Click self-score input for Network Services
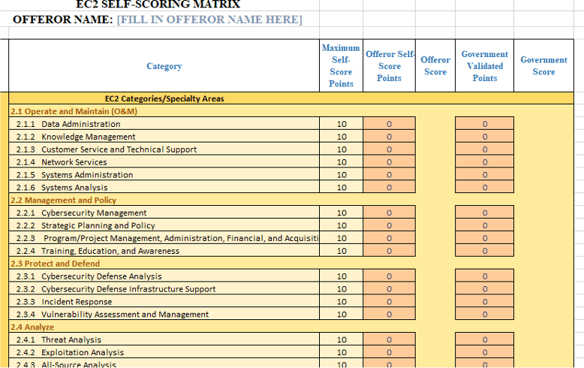584x368 pixels. pos(390,161)
